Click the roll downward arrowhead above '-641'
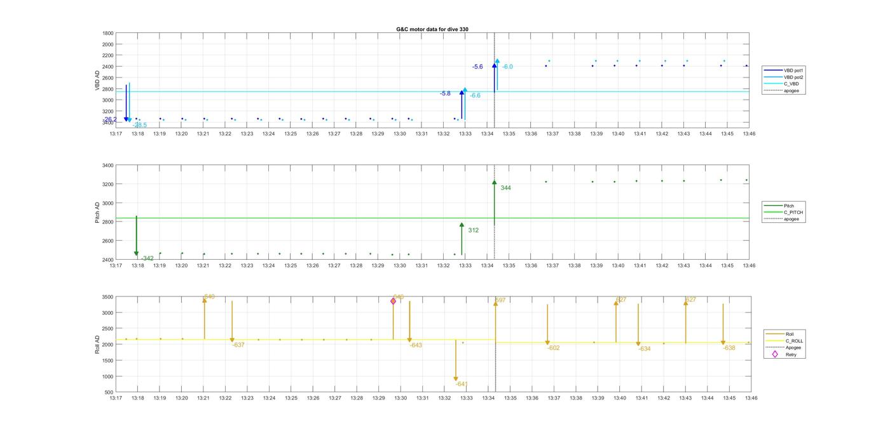Image resolution: width=890 pixels, height=440 pixels. 456,379
